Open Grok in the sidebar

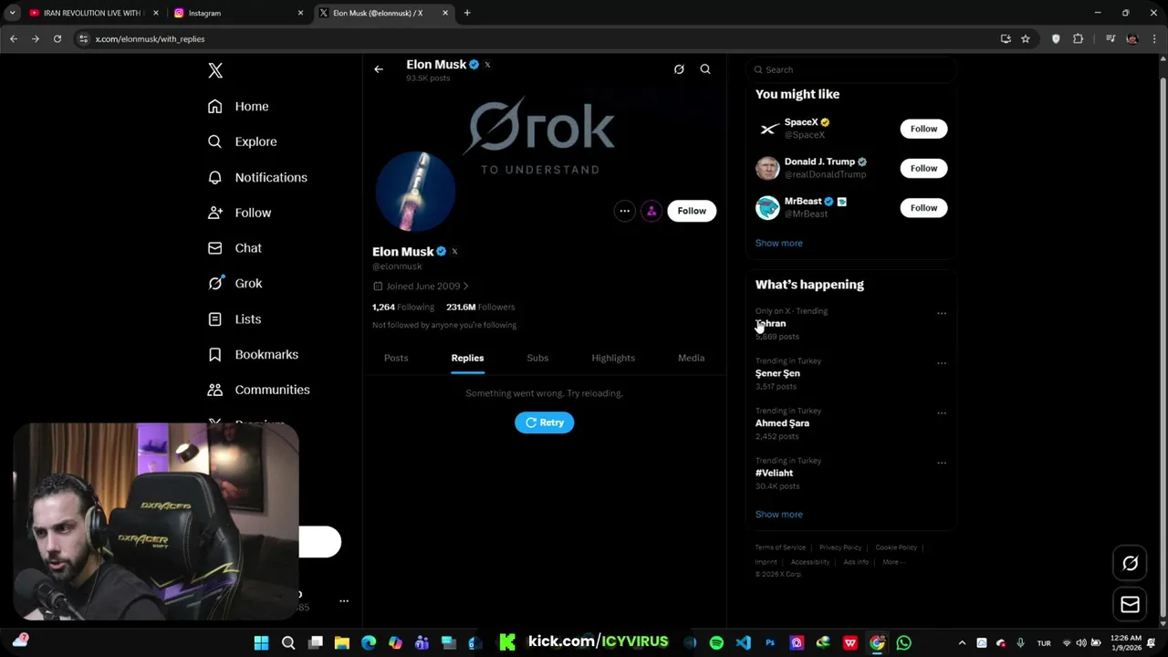(x=235, y=284)
